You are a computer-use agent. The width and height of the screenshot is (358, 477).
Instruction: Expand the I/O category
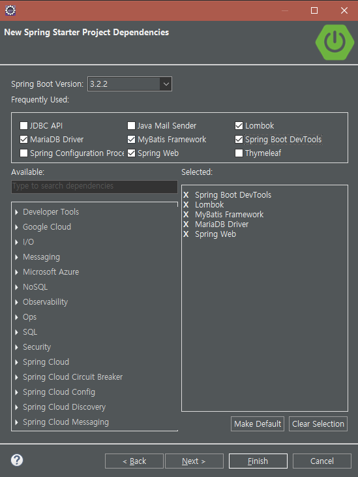16,242
